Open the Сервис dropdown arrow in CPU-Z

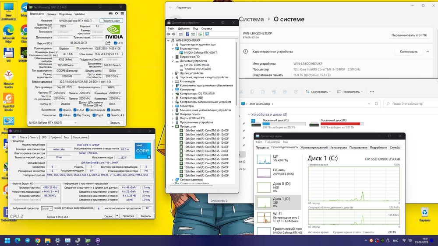pyautogui.click(x=117, y=216)
